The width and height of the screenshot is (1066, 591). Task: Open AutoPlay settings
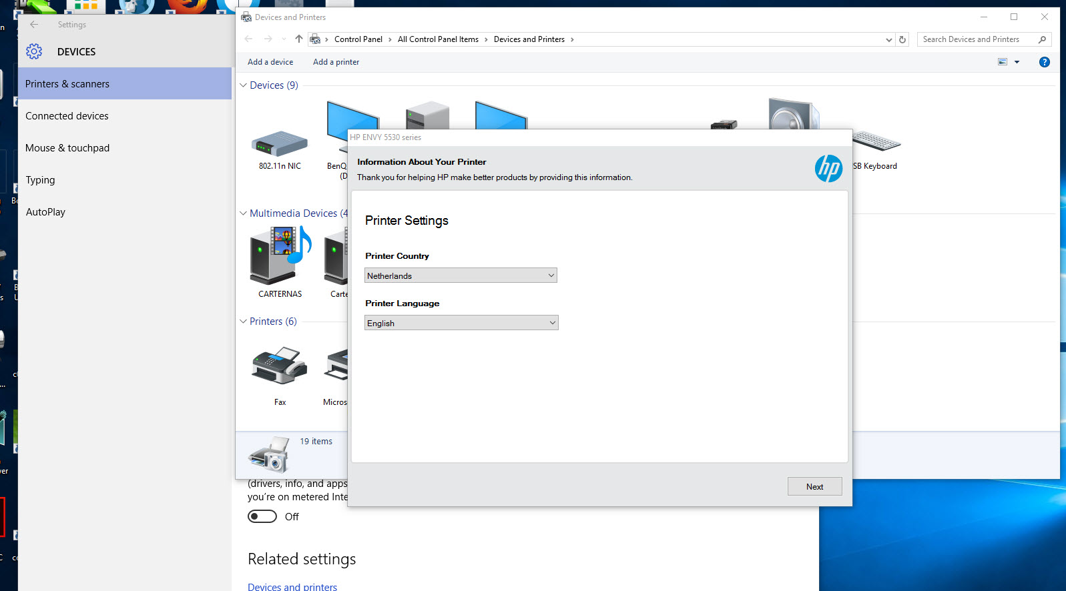point(125,211)
